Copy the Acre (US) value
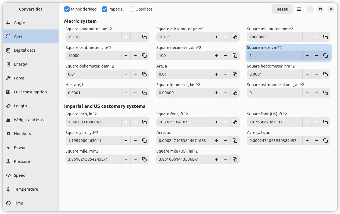This screenshot has height=214, width=340. click(x=326, y=141)
